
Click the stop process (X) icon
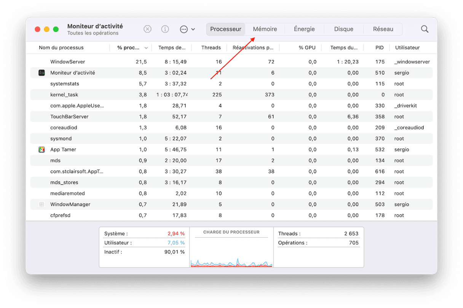point(147,29)
